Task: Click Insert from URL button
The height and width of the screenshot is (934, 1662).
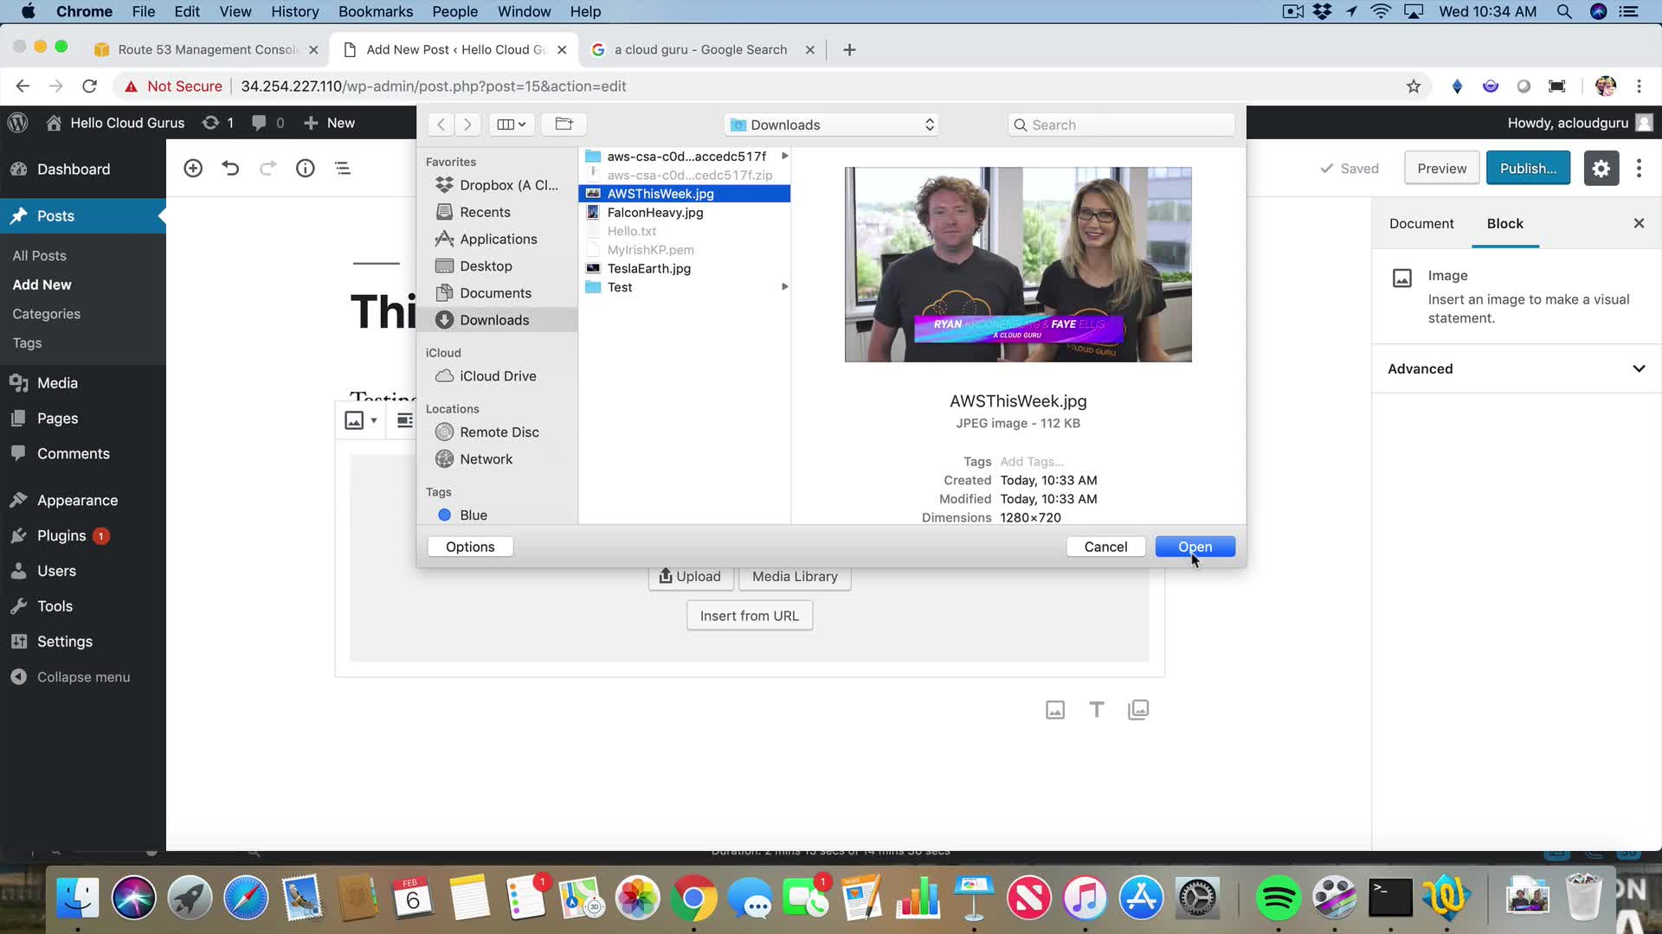Action: [x=749, y=616]
